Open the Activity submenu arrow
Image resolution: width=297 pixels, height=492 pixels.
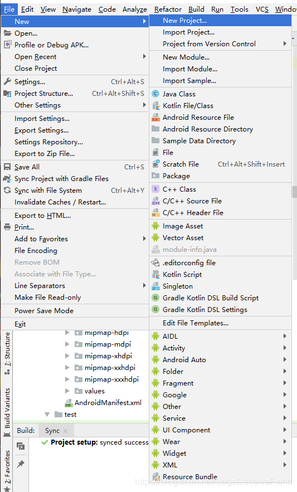285,348
